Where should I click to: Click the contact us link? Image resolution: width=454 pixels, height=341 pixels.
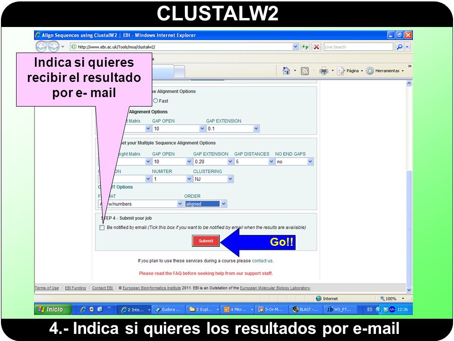click(x=262, y=260)
